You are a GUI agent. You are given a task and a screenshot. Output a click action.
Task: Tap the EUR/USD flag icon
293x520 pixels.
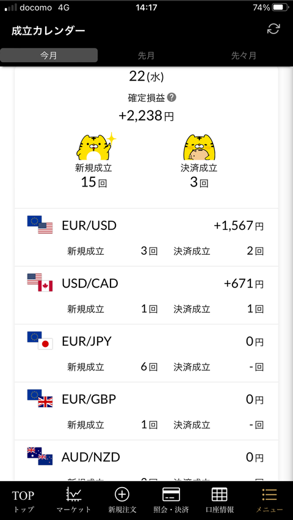click(40, 225)
